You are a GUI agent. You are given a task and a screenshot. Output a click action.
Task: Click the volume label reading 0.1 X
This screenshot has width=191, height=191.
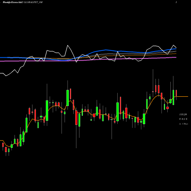pyautogui.click(x=183, y=119)
